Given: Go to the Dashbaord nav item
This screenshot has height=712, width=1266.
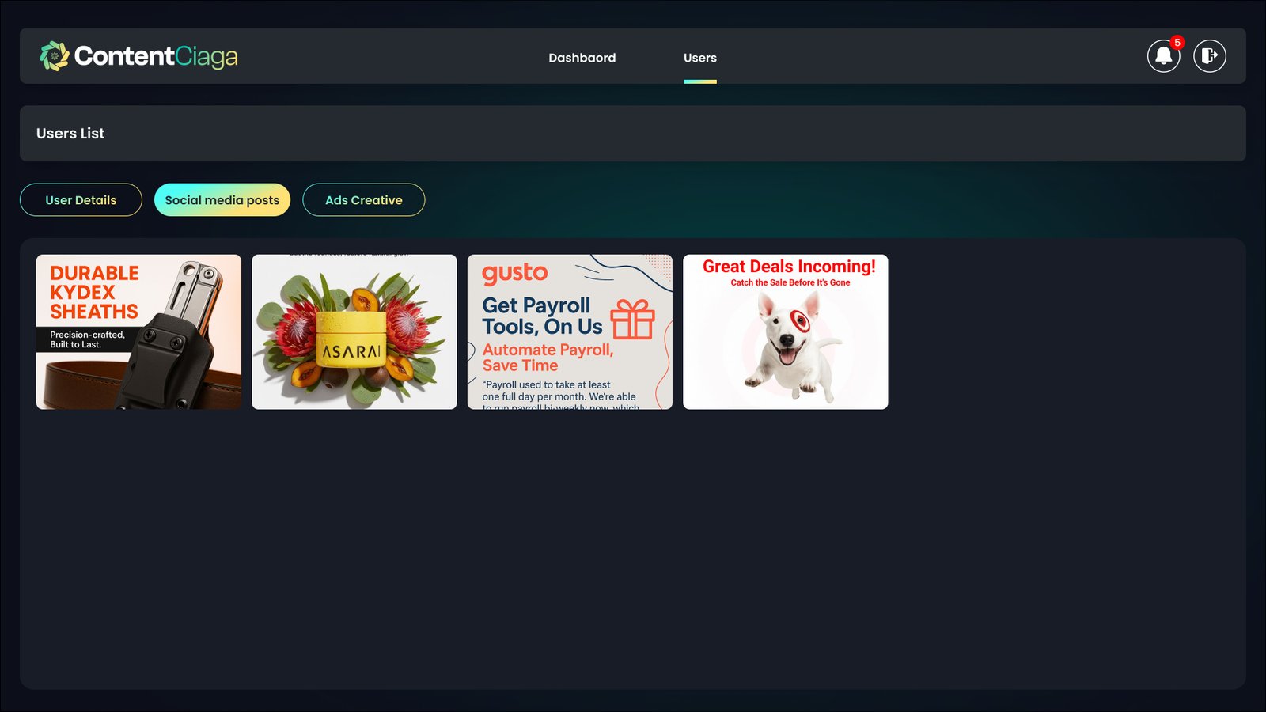Looking at the screenshot, I should pos(582,58).
